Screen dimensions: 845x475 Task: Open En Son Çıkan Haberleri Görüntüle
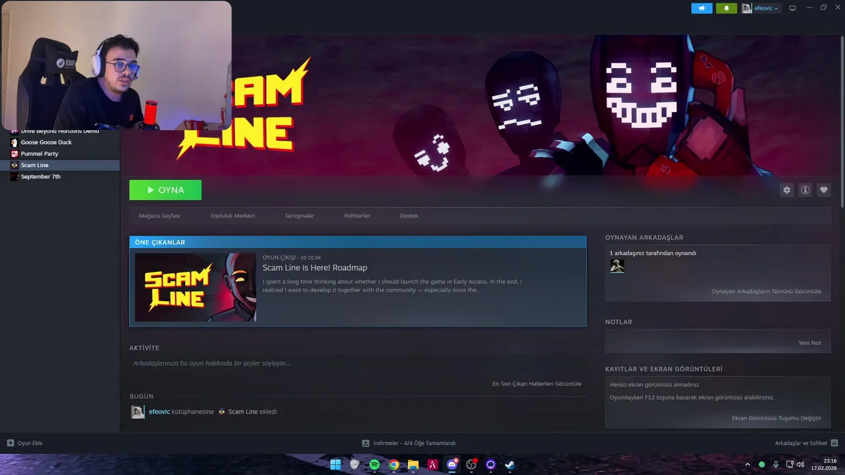(537, 384)
